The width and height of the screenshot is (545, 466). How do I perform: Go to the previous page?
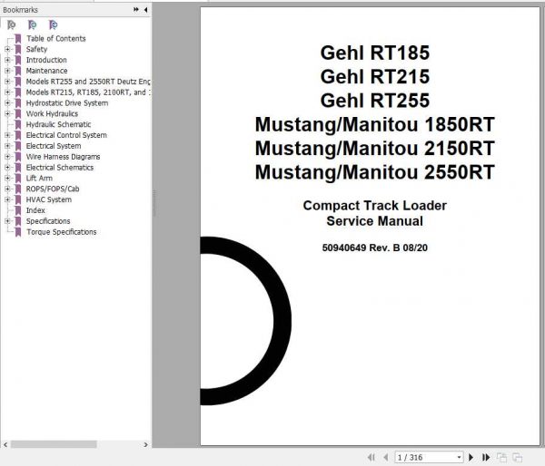coord(385,457)
